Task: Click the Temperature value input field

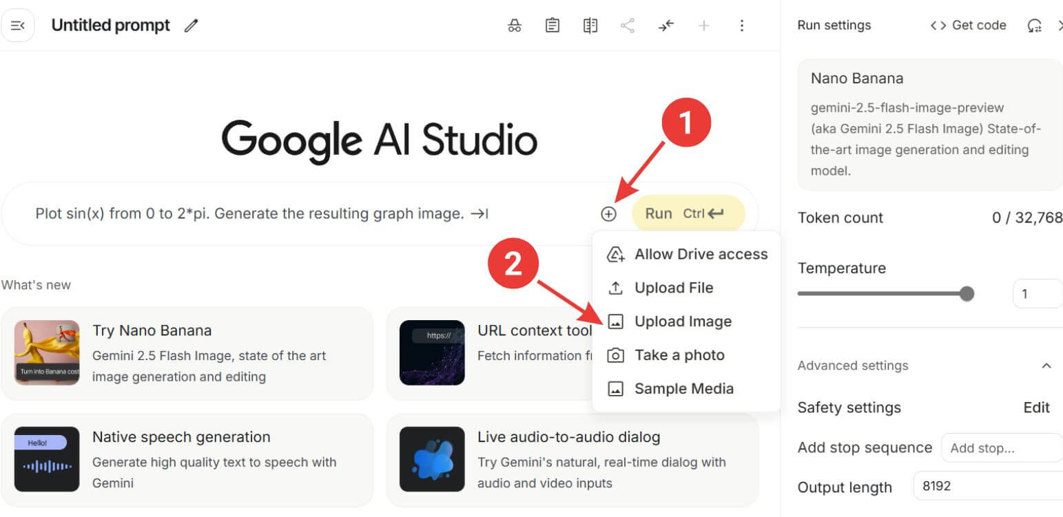Action: pyautogui.click(x=1038, y=294)
